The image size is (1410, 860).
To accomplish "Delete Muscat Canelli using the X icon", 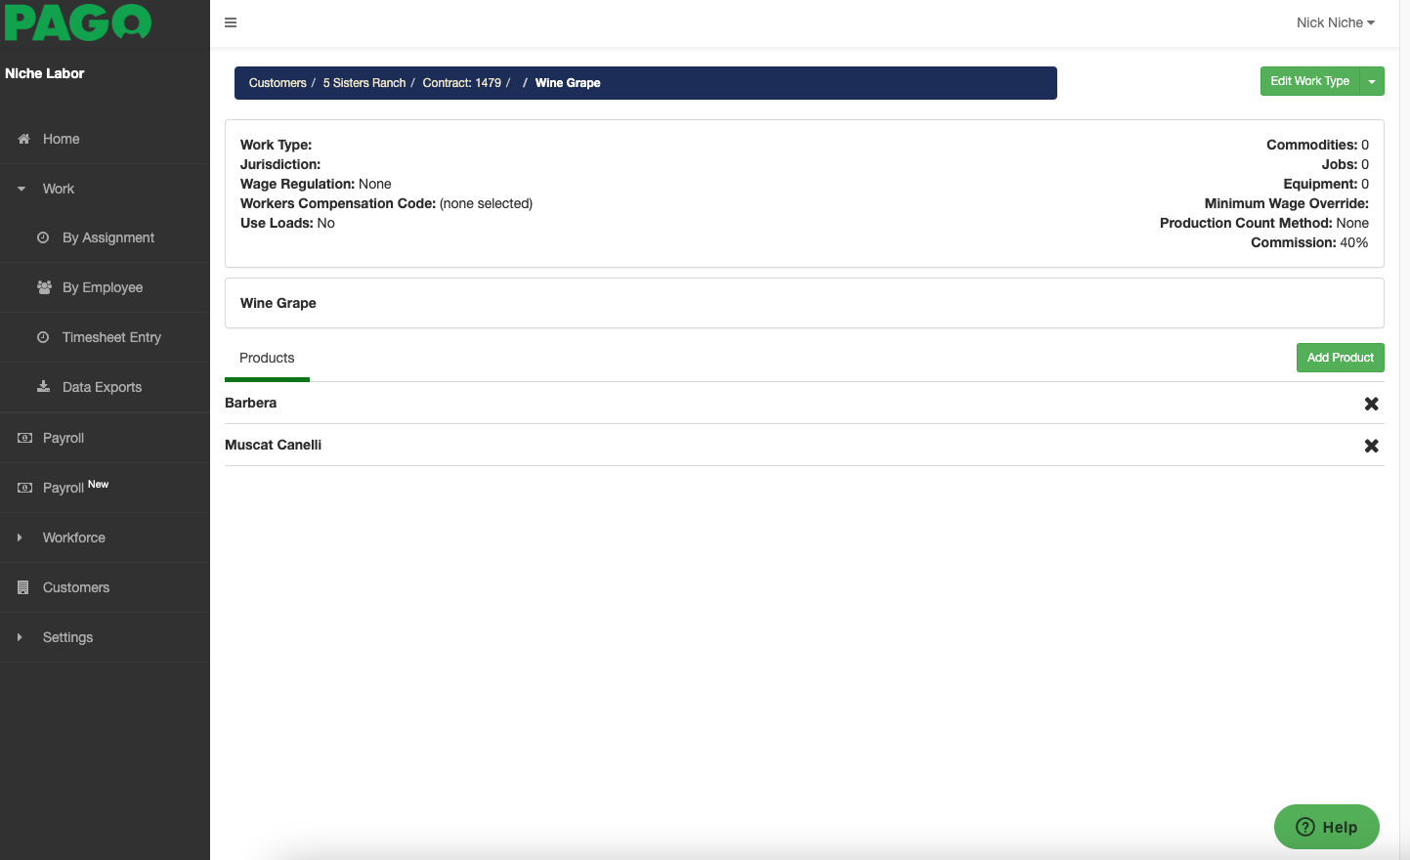I will [1371, 446].
